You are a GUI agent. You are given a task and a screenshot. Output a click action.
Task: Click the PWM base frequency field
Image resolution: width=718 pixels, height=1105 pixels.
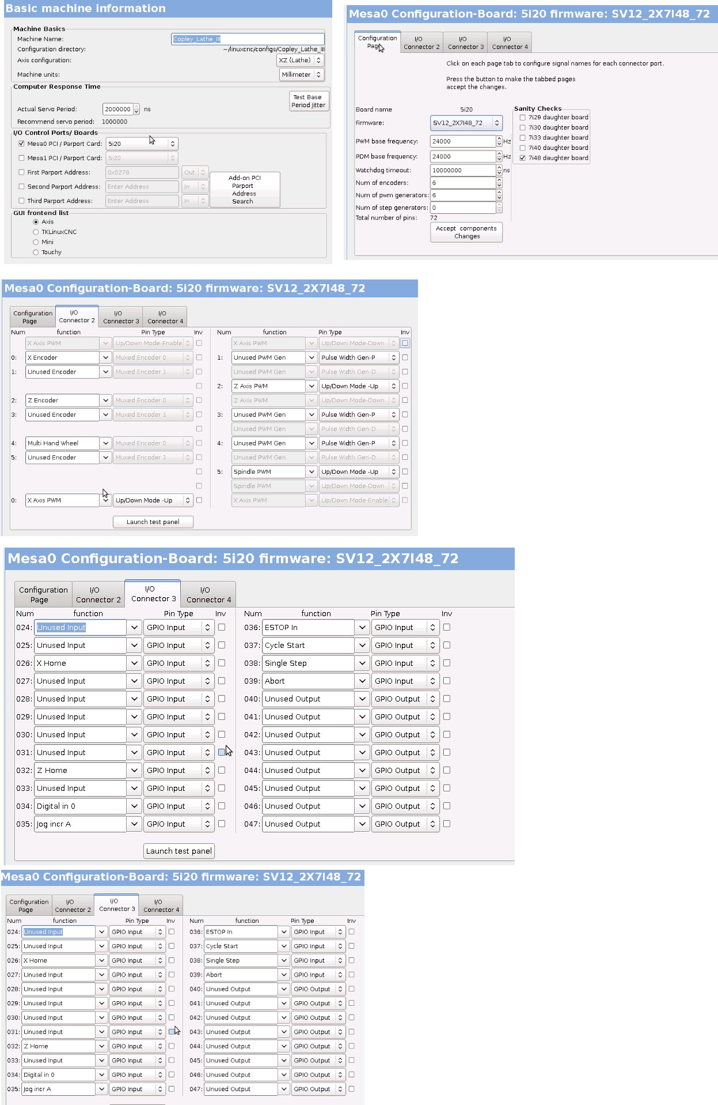pos(463,141)
